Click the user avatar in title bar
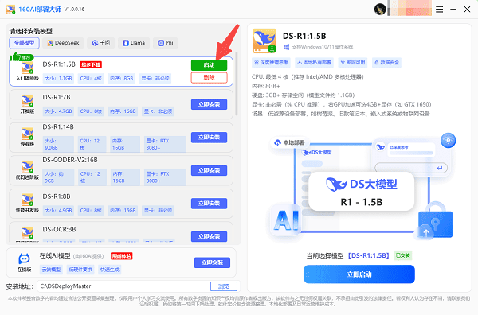478x315 pixels. point(380,10)
